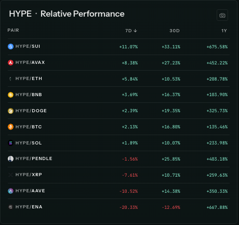The height and width of the screenshot is (225, 239).
Task: Open the HYPE/BTC pair
Action: pos(29,127)
